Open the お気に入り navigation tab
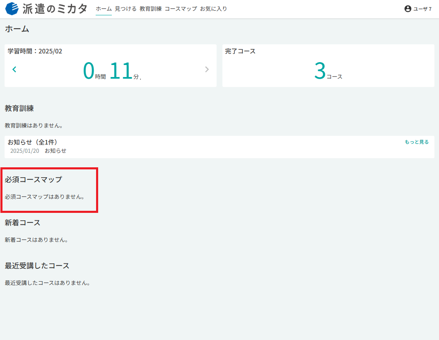The width and height of the screenshot is (439, 340). point(214,9)
